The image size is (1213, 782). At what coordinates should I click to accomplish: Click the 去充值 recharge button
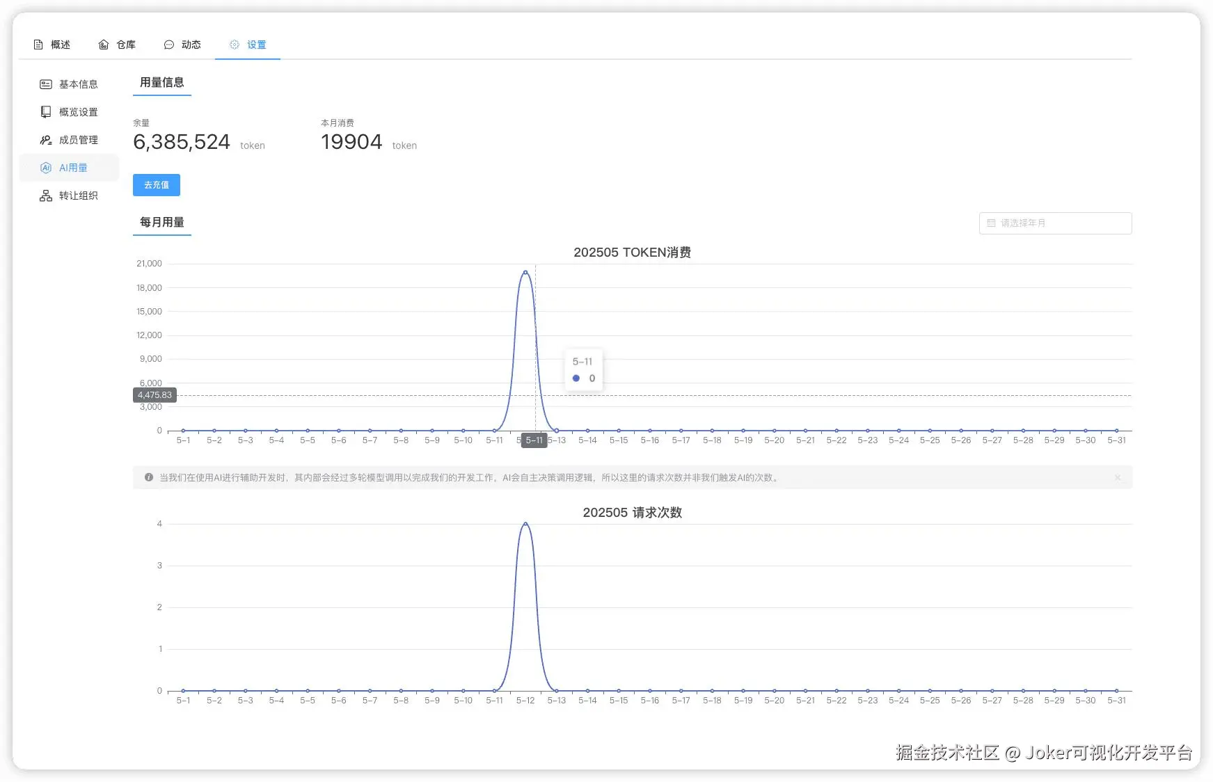157,185
